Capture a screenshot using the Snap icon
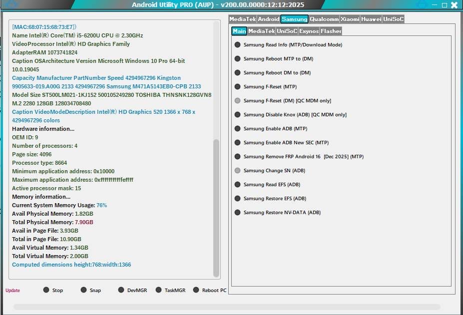The width and height of the screenshot is (463, 315). coord(84,290)
